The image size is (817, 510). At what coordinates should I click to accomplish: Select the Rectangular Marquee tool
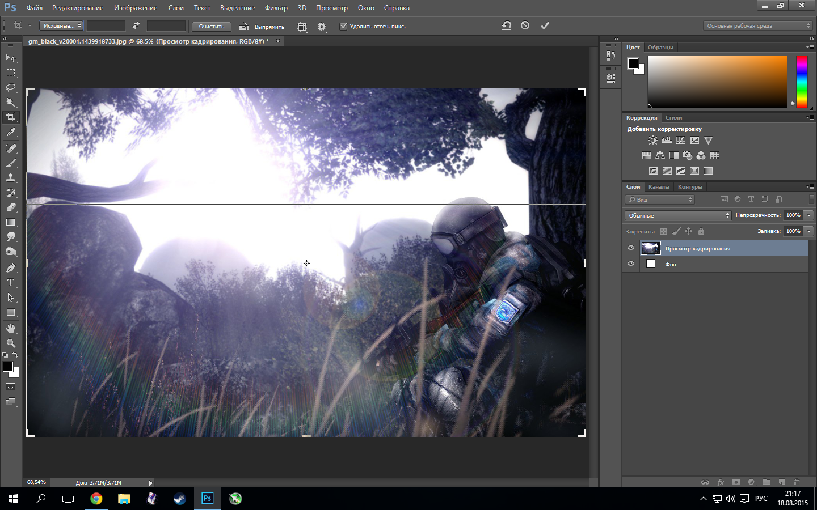point(11,73)
